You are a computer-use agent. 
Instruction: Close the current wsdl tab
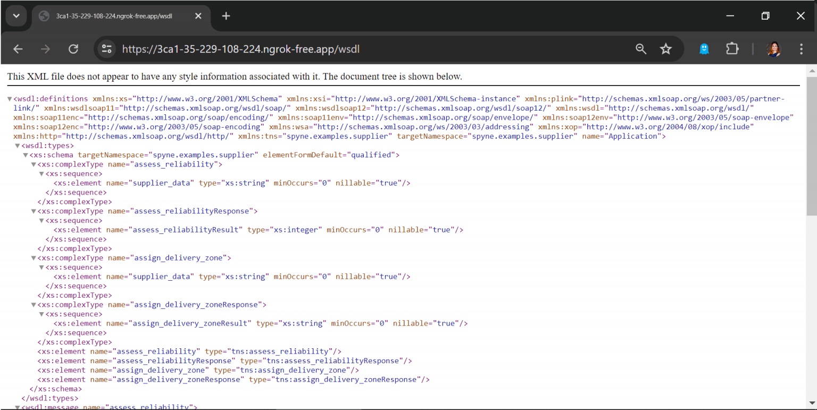(x=198, y=16)
